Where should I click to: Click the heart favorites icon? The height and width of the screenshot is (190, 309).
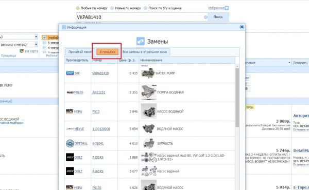point(227,8)
